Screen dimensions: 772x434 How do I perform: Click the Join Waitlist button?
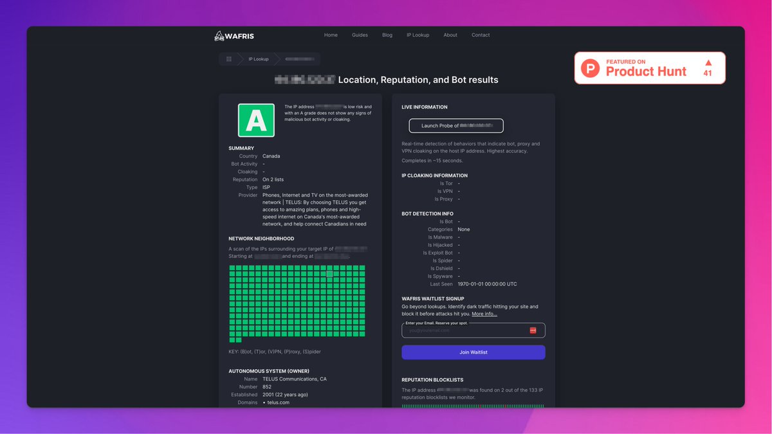coord(473,352)
